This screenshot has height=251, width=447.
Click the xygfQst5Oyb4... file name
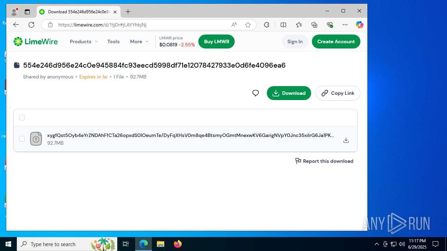(190, 135)
